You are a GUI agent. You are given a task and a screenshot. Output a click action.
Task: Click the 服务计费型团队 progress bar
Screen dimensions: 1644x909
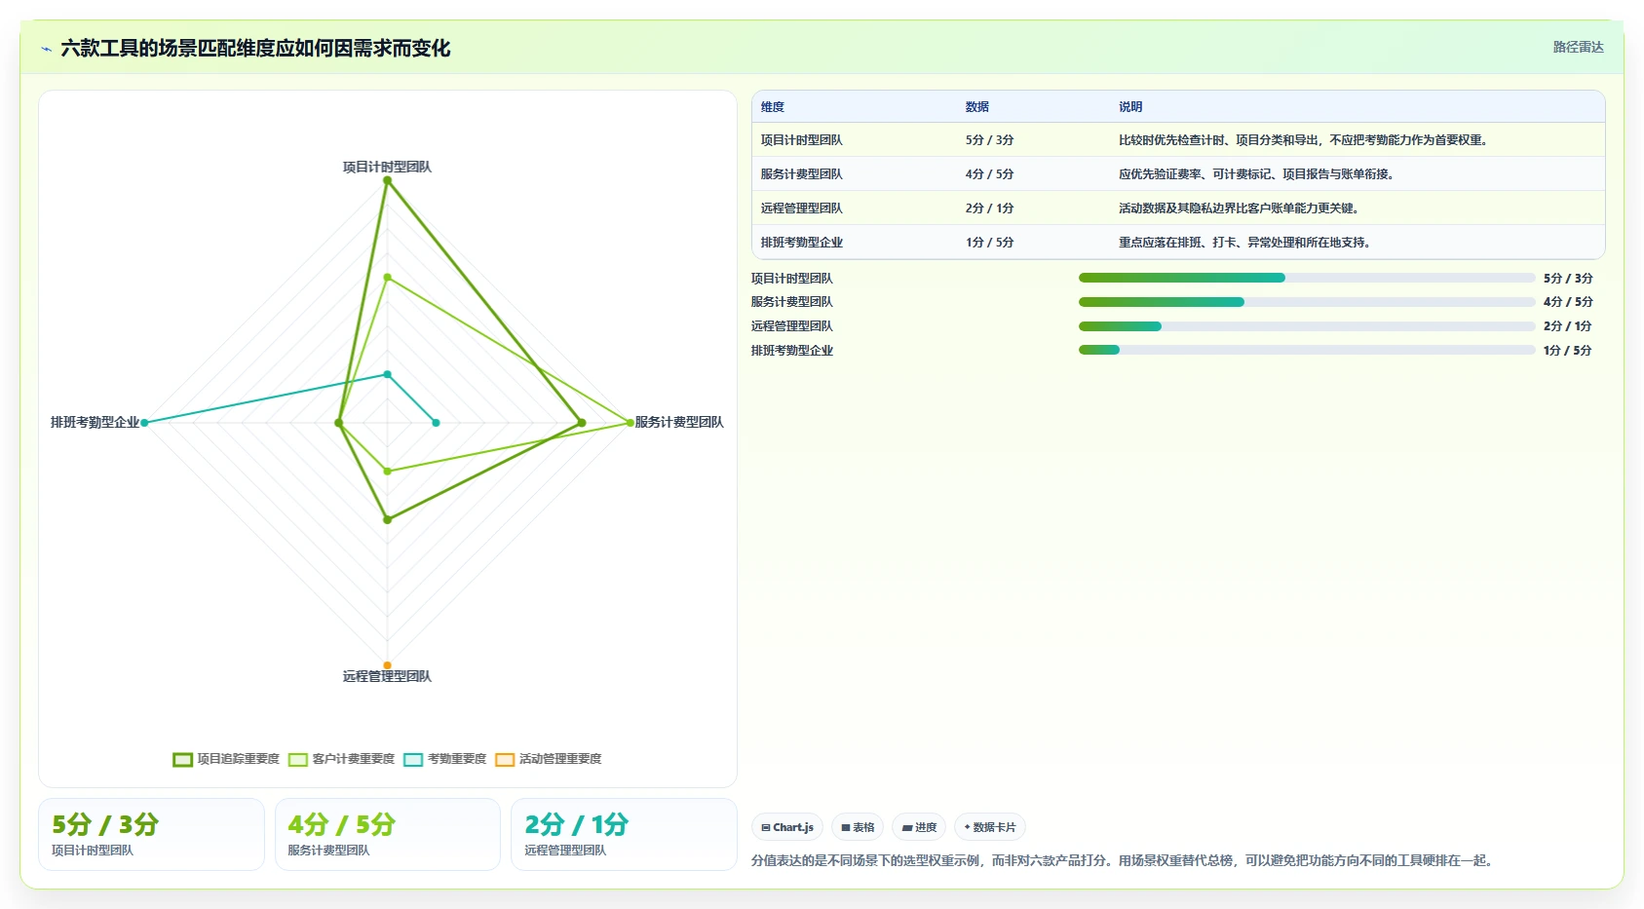(1307, 302)
